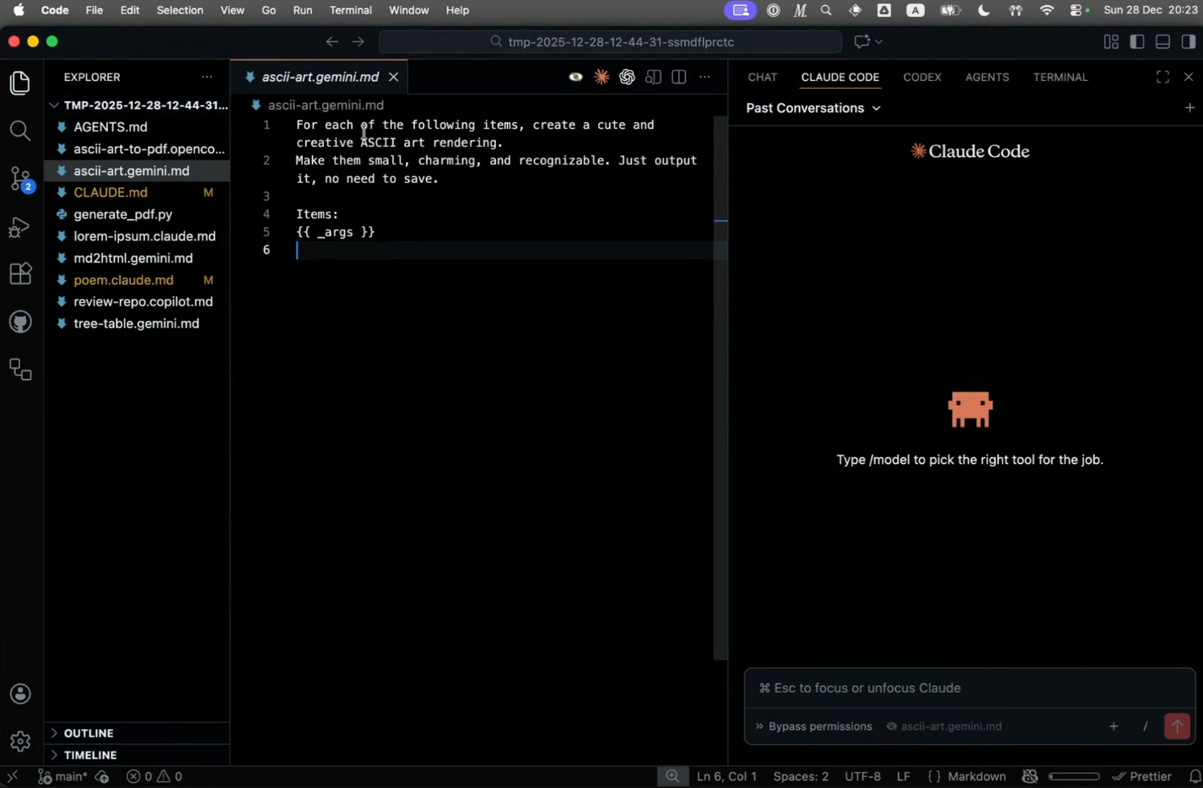Start a new conversation with plus icon
Screen dimensions: 1203x788
pos(1190,108)
